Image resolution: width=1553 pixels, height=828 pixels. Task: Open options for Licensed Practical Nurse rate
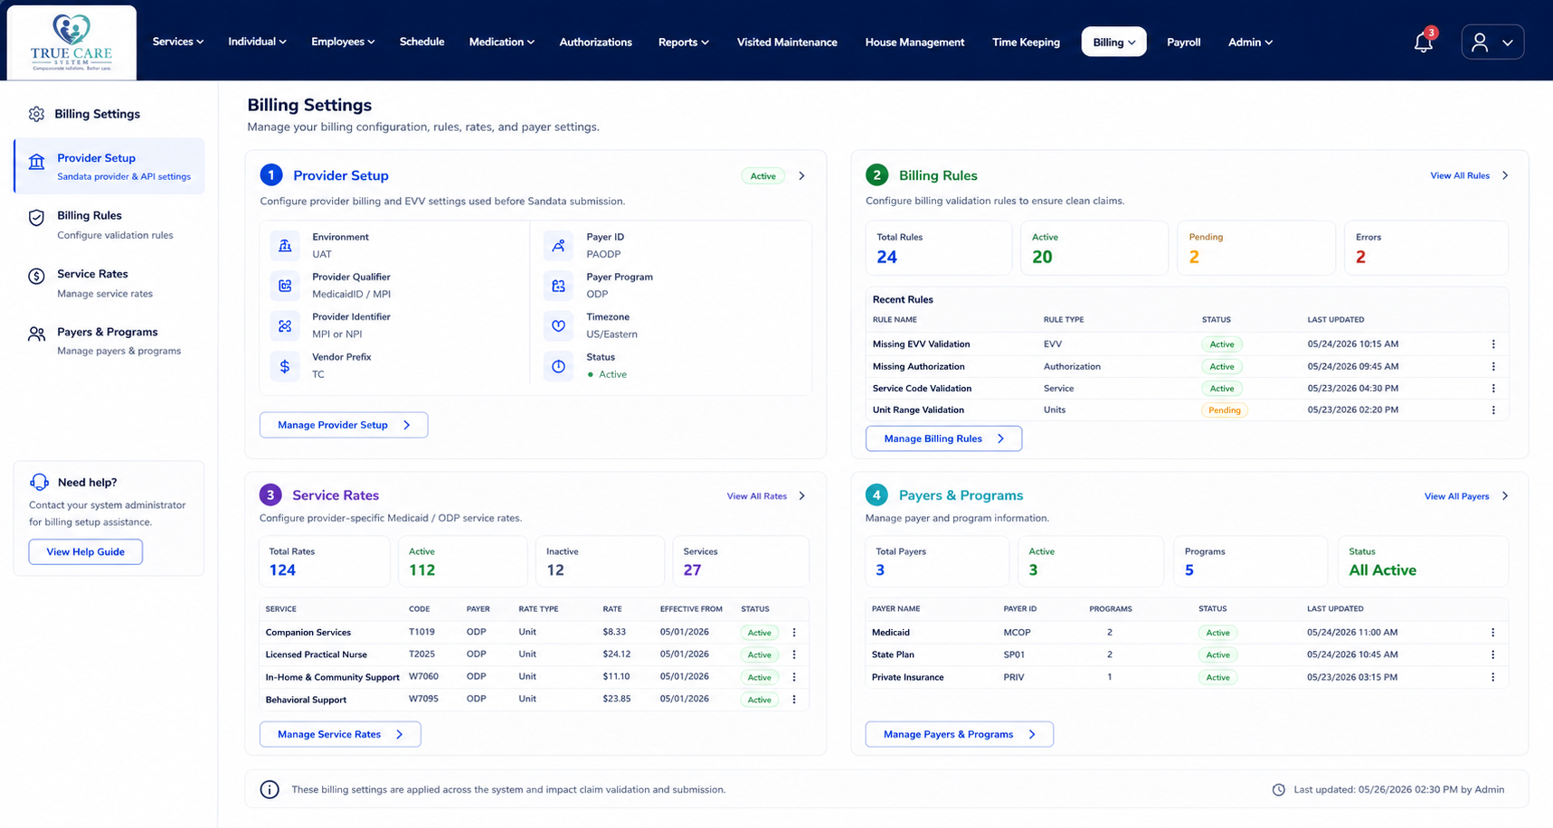click(x=794, y=654)
